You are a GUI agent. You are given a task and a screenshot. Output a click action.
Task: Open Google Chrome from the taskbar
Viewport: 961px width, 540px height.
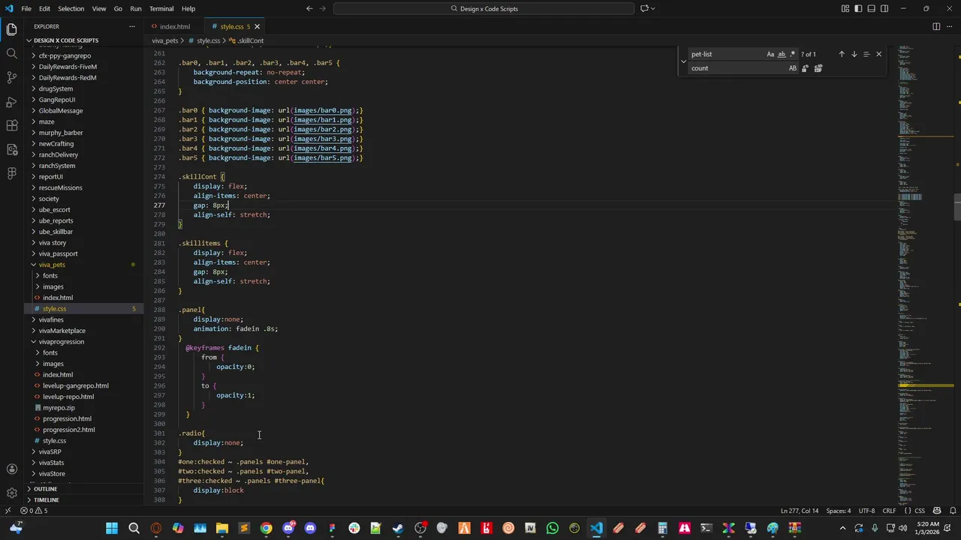[x=266, y=528]
